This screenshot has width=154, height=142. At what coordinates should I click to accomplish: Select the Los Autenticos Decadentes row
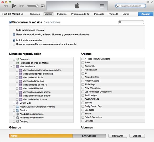113,92
